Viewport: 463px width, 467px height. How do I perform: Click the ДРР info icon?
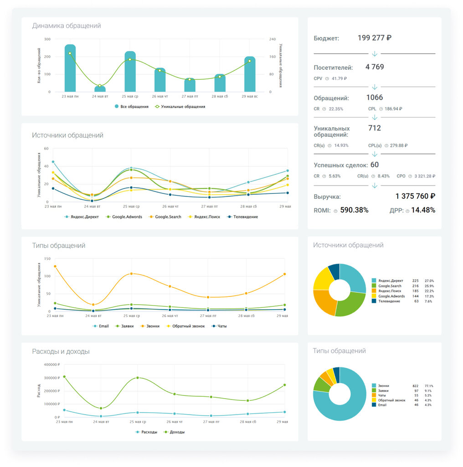pyautogui.click(x=407, y=211)
